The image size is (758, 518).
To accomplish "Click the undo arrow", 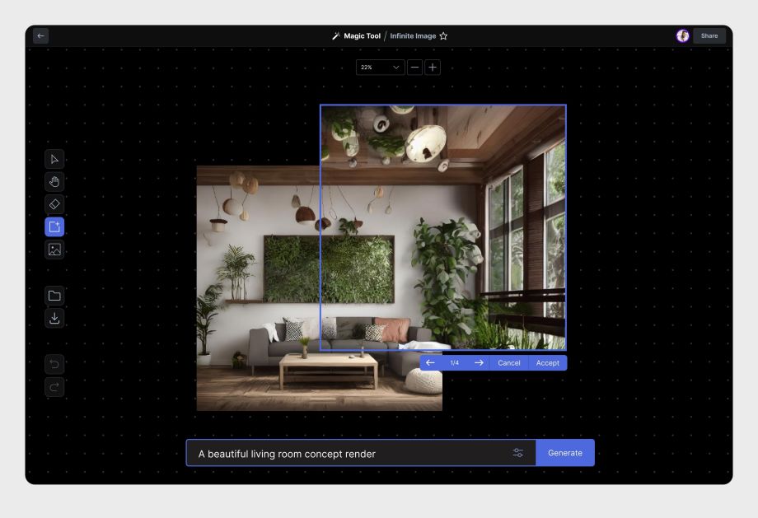I will click(54, 364).
